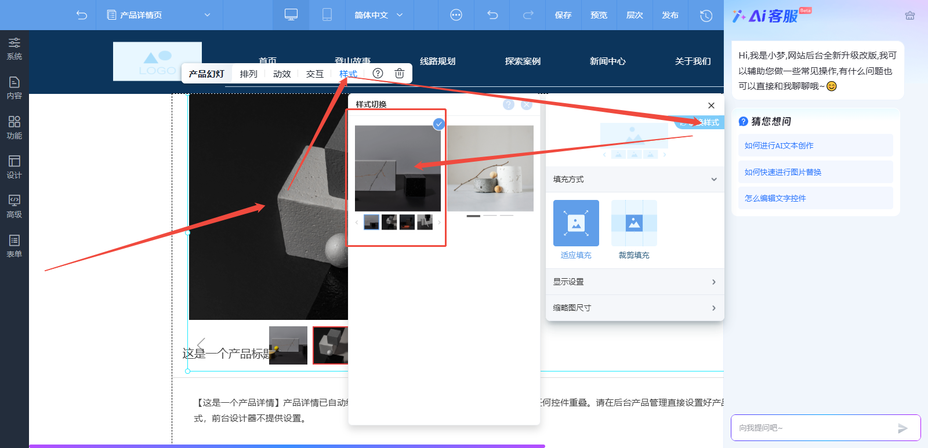The image size is (928, 448).
Task: Collapse the 填充方式 section
Action: tap(635, 179)
